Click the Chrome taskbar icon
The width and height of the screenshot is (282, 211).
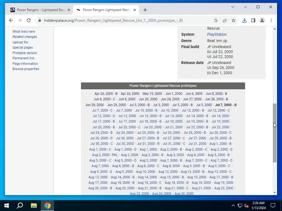47,206
